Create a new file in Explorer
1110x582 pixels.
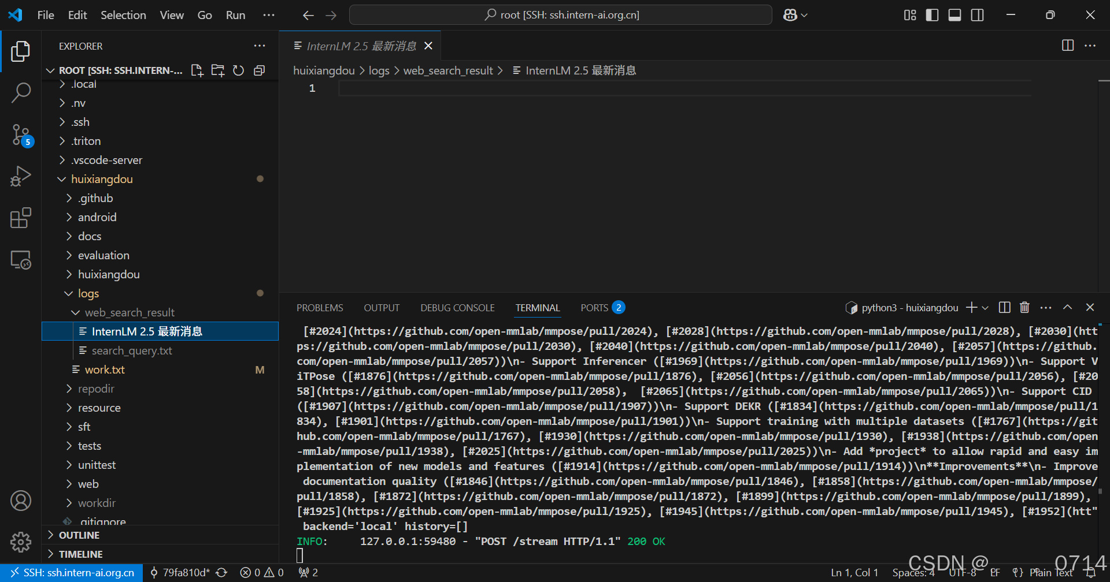click(x=197, y=70)
